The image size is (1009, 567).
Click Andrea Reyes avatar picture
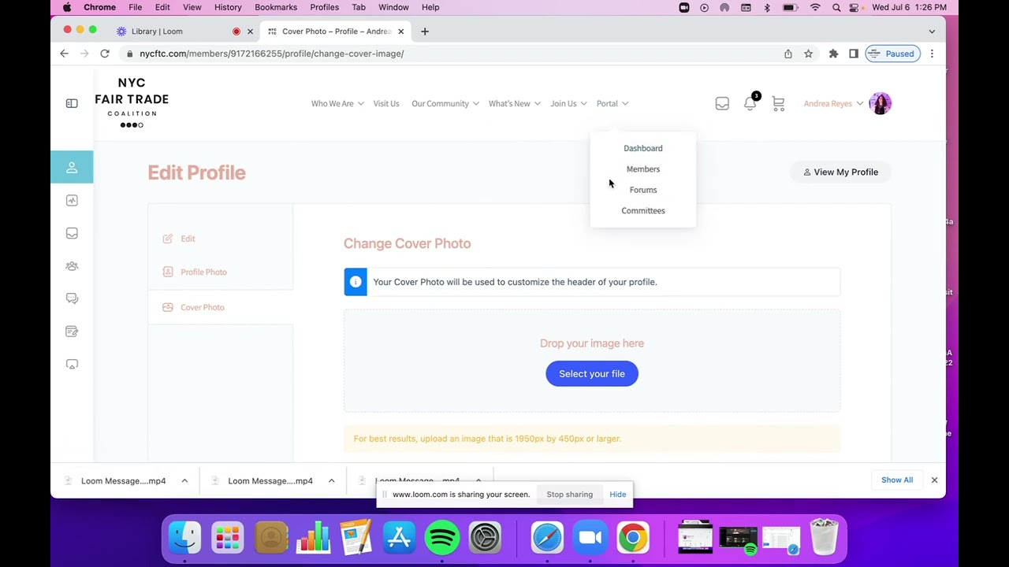880,103
